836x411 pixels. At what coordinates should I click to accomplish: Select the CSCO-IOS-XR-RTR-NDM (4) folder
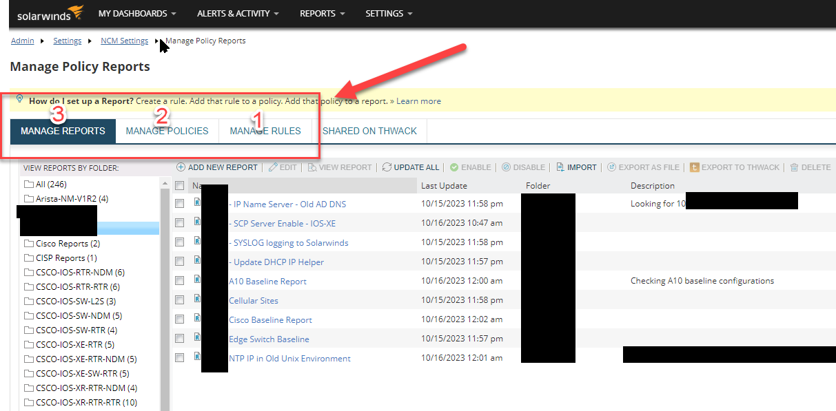pos(86,388)
